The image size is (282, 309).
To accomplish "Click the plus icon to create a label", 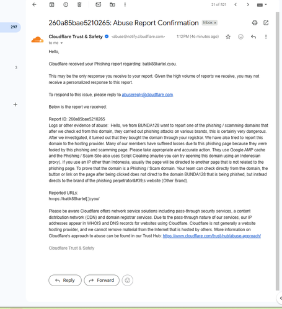I will point(15,104).
